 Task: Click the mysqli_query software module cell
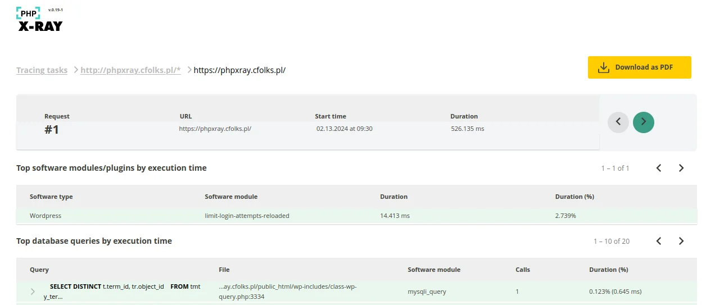427,292
